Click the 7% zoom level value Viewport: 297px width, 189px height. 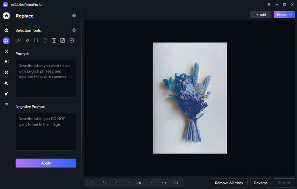click(x=139, y=183)
